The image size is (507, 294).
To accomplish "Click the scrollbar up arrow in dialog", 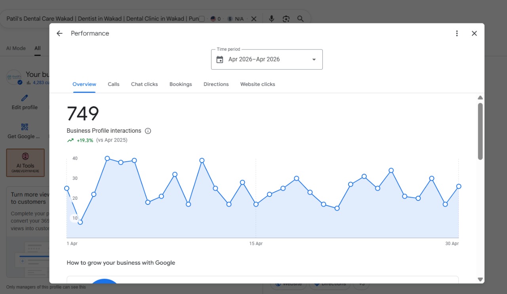I will pos(480,97).
